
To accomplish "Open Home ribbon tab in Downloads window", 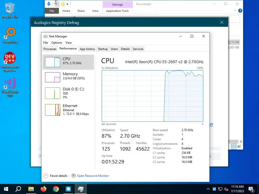I will tap(66, 11).
